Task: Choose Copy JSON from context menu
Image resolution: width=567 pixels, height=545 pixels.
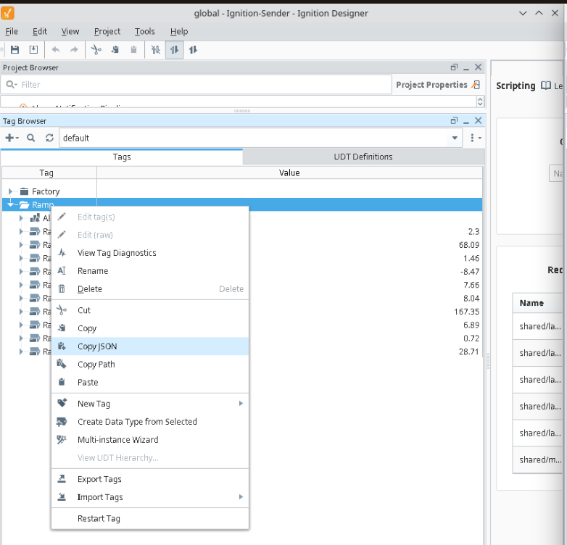Action: tap(150, 346)
